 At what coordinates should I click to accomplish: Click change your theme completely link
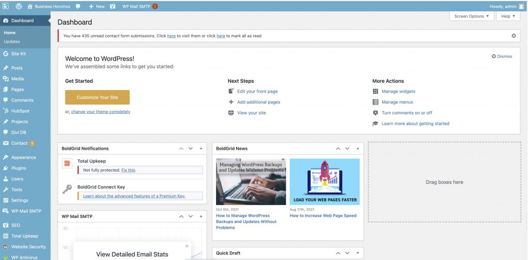click(101, 112)
